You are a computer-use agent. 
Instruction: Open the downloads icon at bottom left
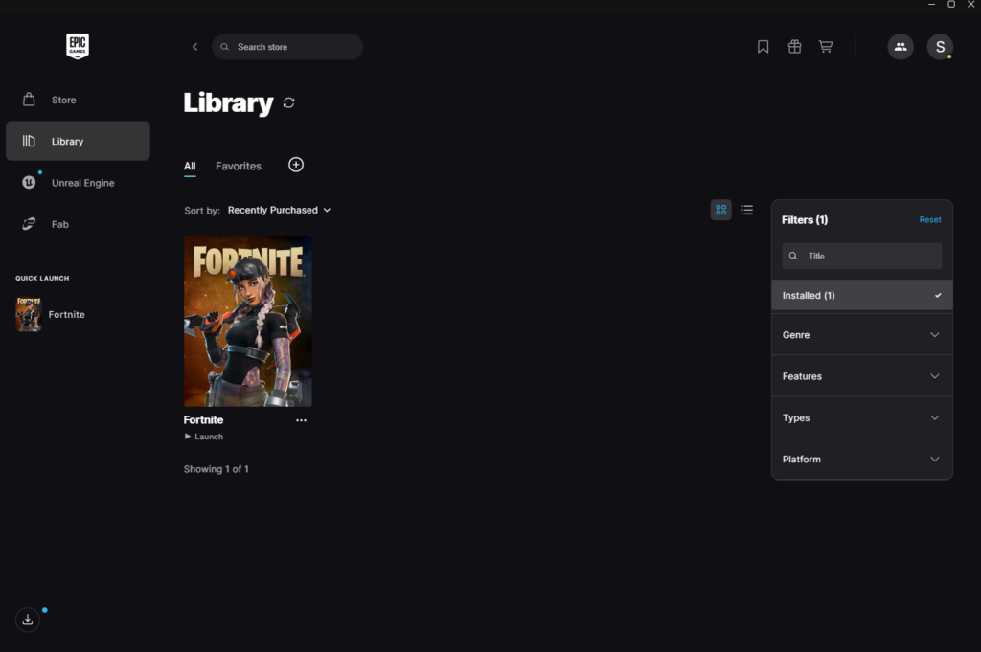(x=28, y=619)
